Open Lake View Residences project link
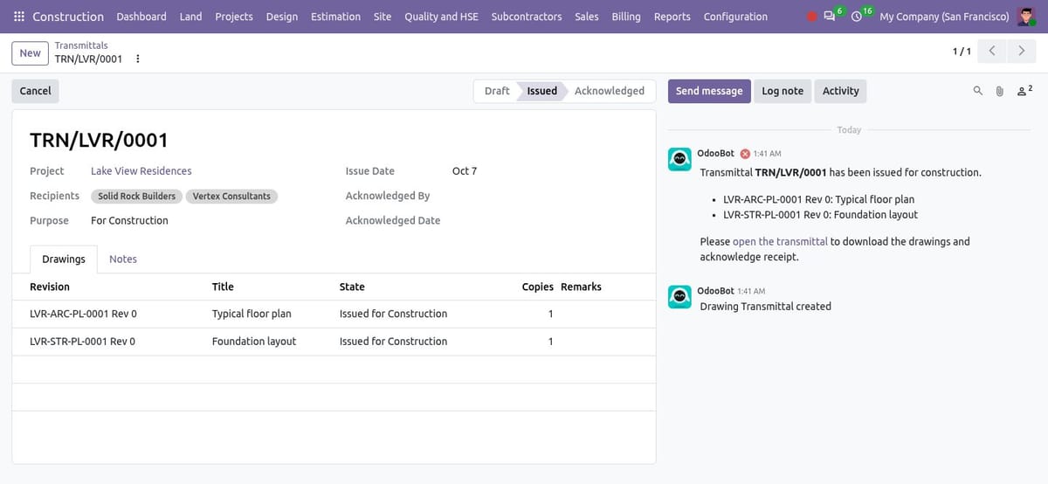 141,171
